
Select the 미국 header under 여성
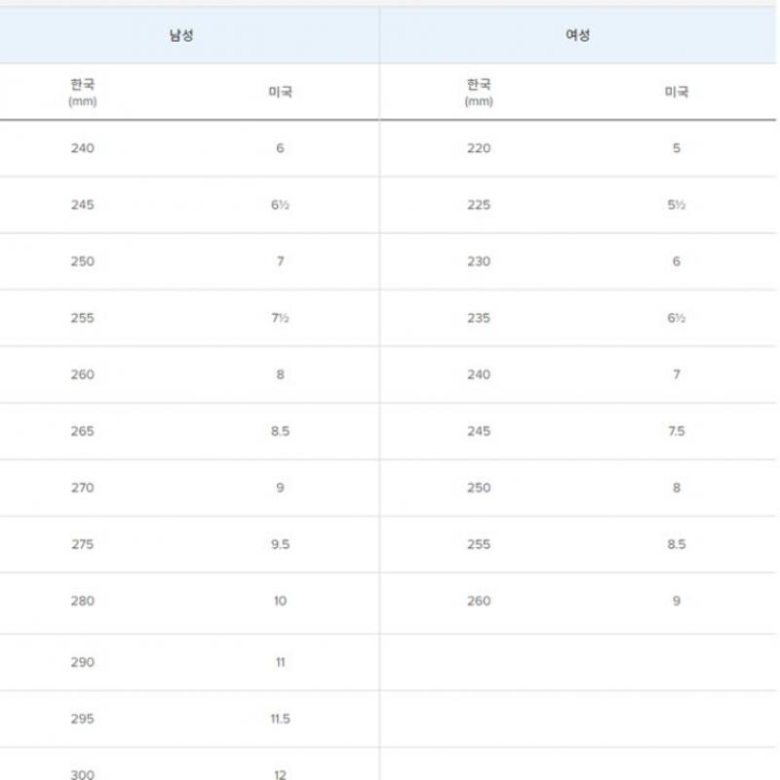coord(677,93)
